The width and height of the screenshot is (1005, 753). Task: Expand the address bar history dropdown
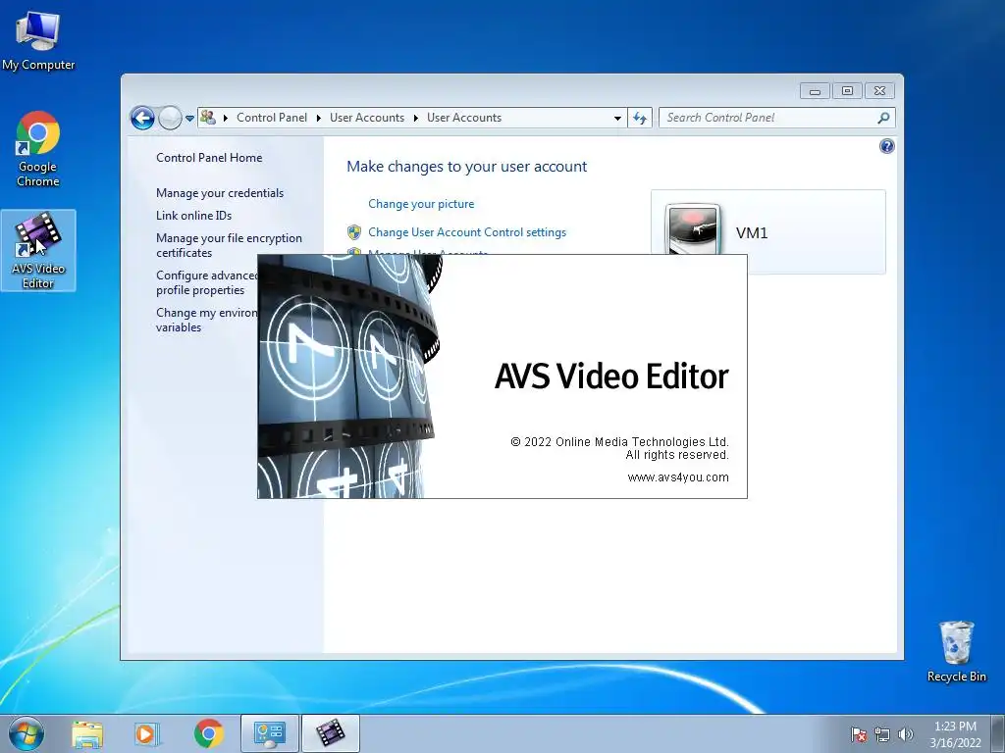coord(617,118)
